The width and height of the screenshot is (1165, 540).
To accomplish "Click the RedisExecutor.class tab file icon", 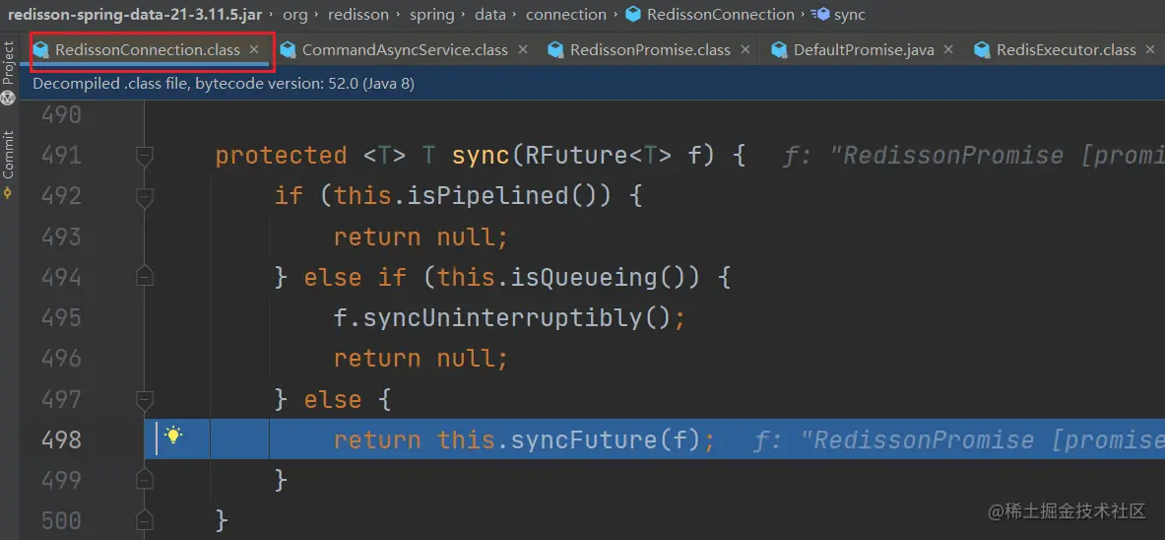I will tap(983, 50).
